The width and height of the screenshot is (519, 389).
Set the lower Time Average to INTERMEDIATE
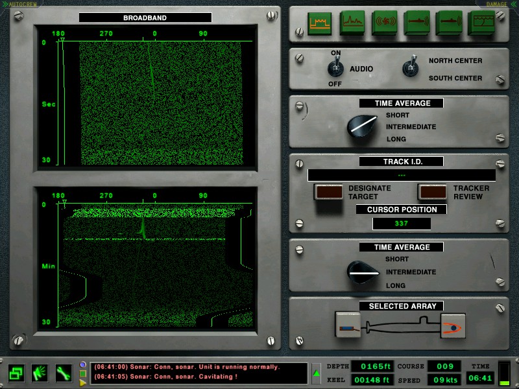click(411, 272)
